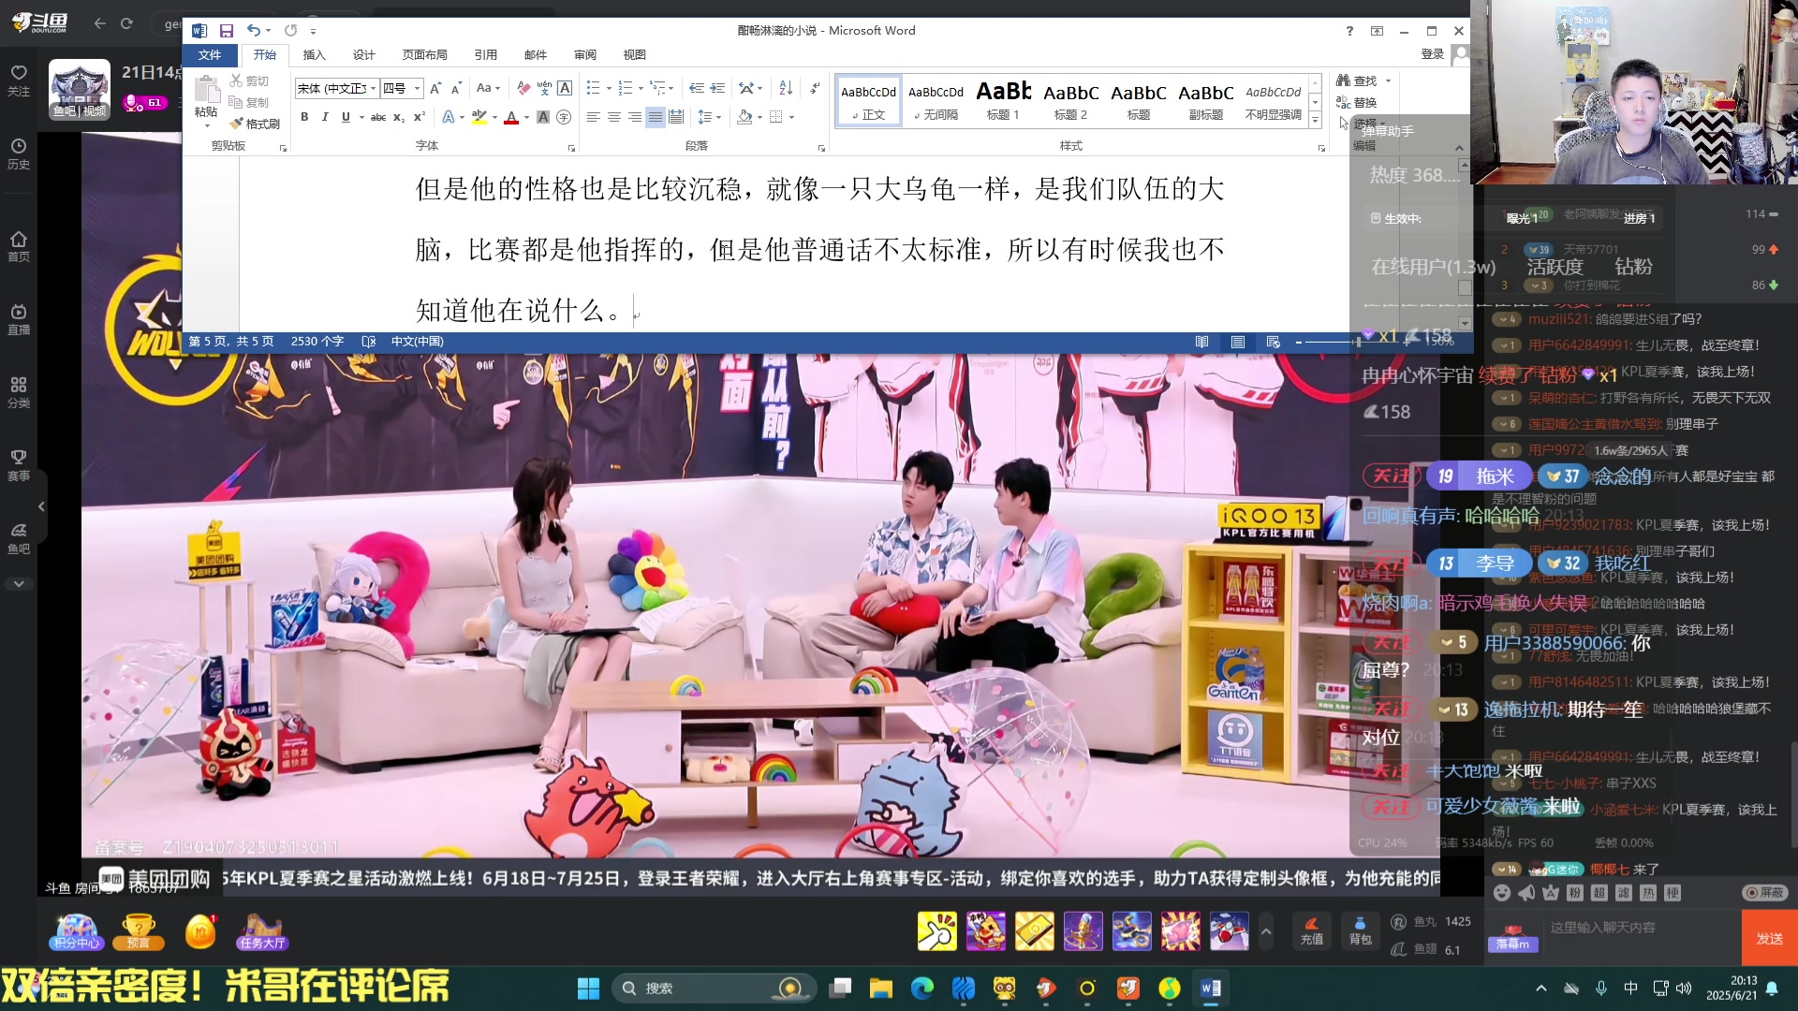Apply character shading icon
Screen dimensions: 1798x1011
coord(543,117)
